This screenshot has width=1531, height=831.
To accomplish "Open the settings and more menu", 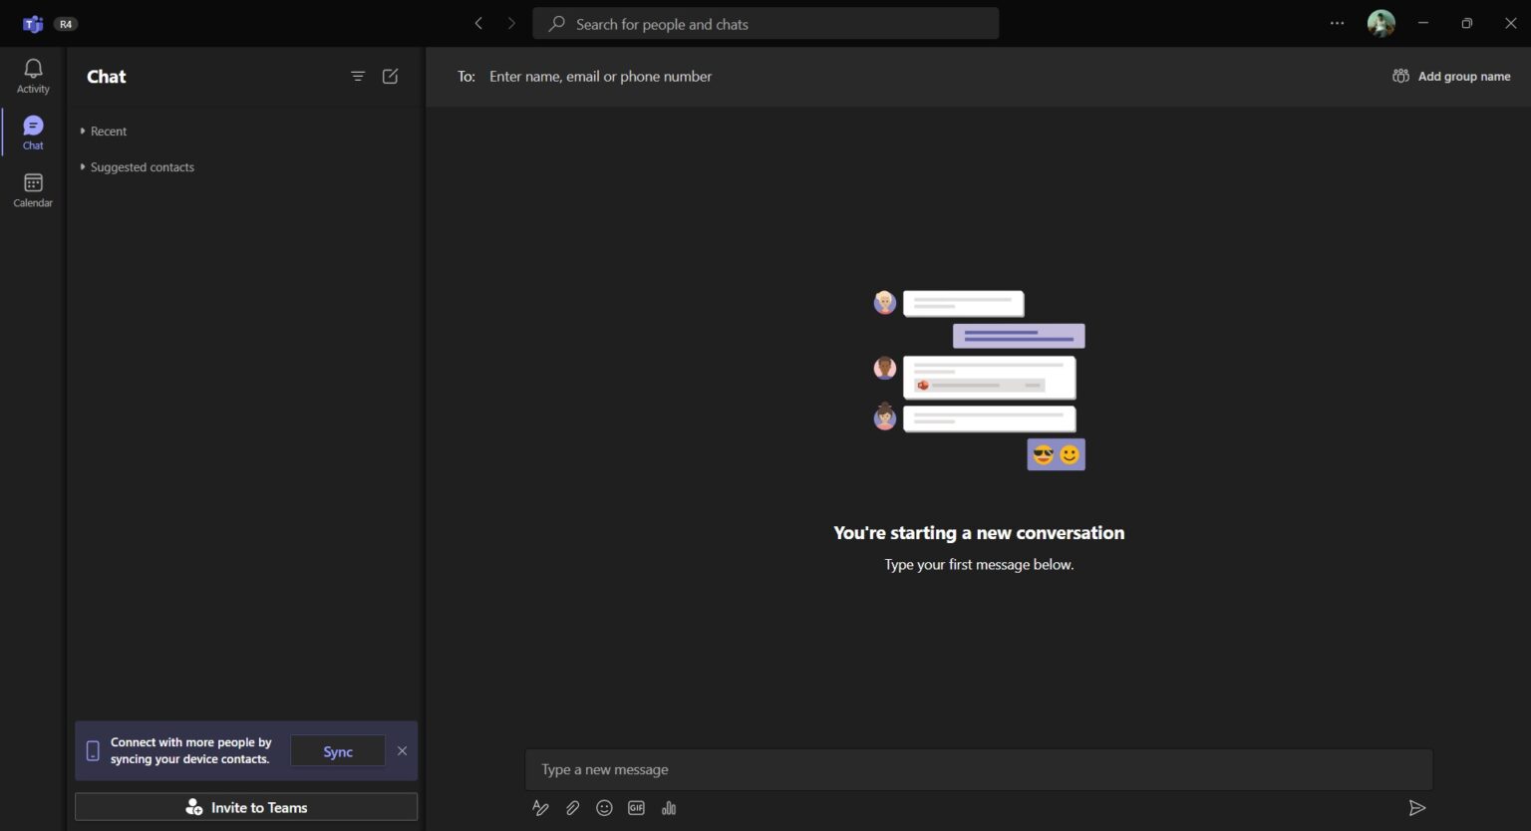I will pyautogui.click(x=1337, y=23).
